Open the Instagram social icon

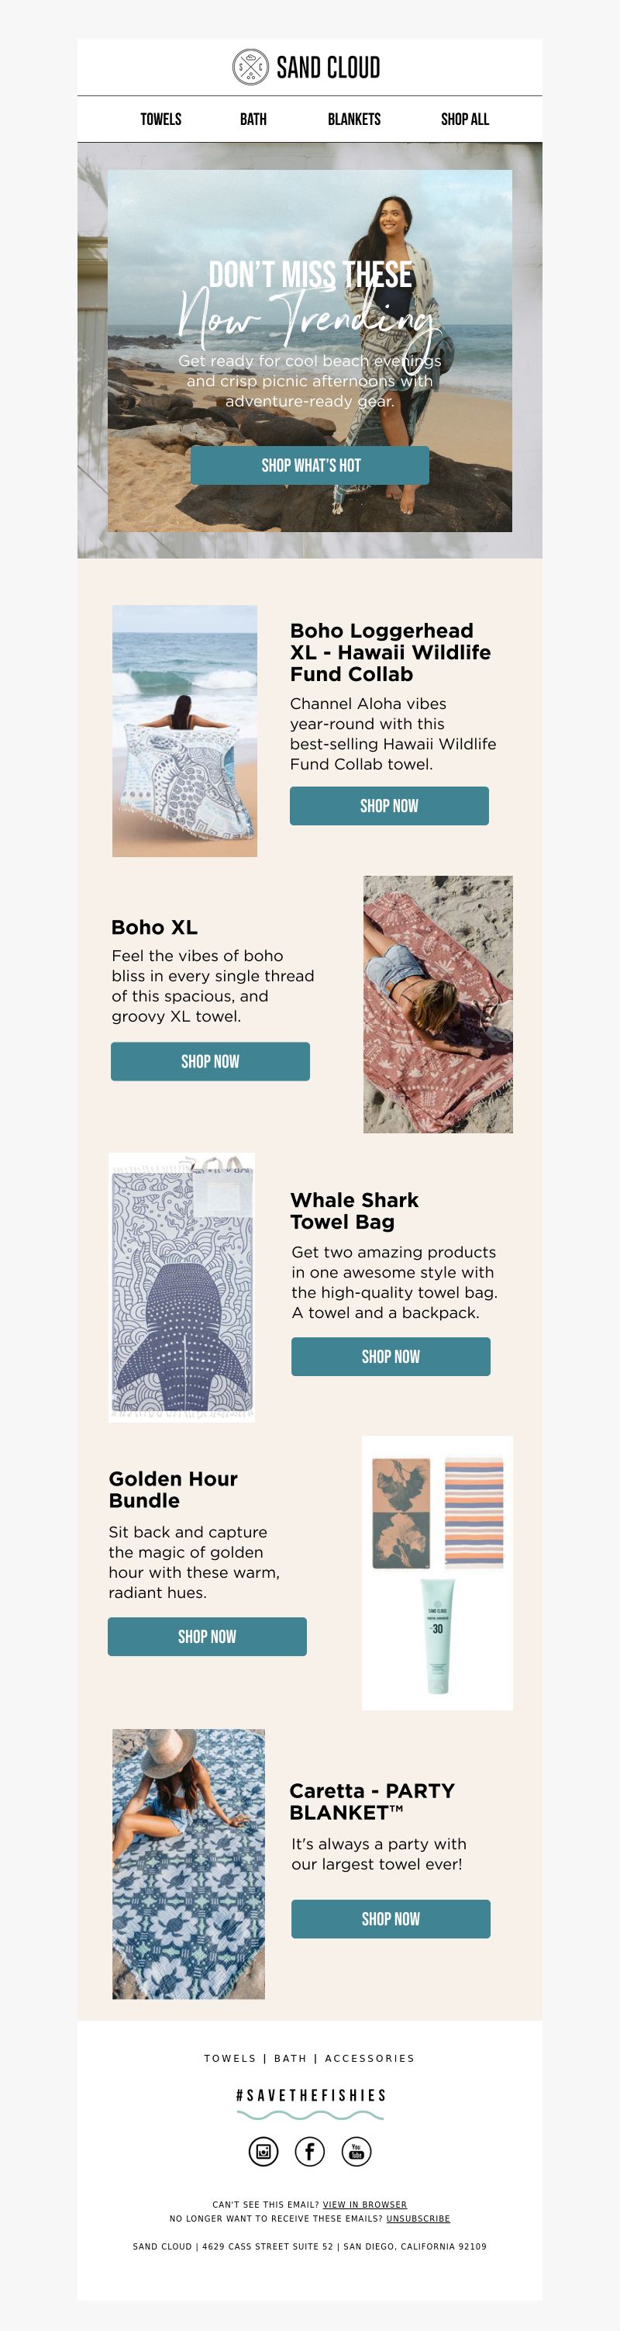263,2151
